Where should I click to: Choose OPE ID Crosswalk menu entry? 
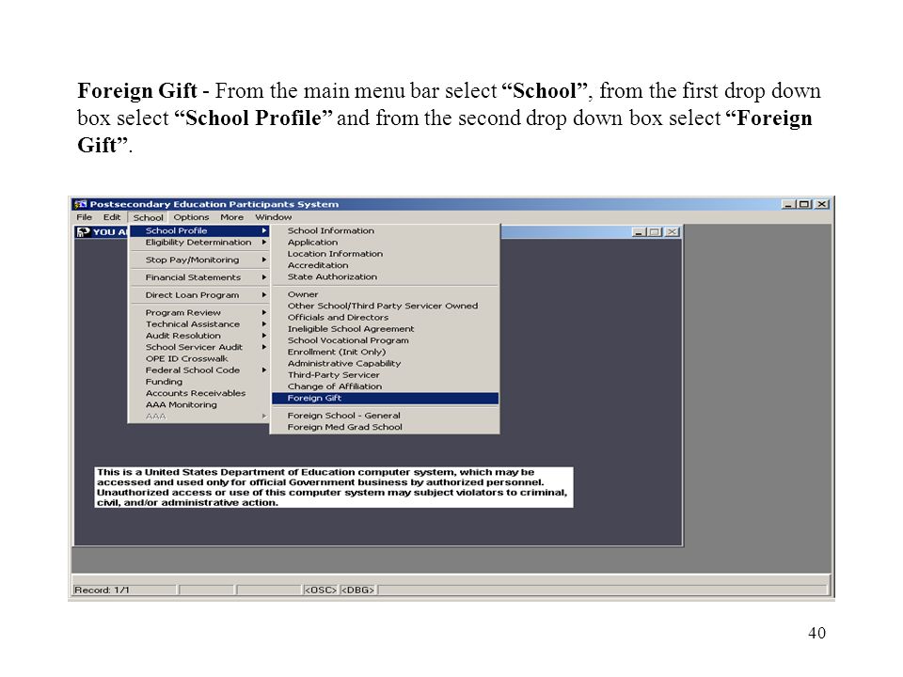coord(198,358)
